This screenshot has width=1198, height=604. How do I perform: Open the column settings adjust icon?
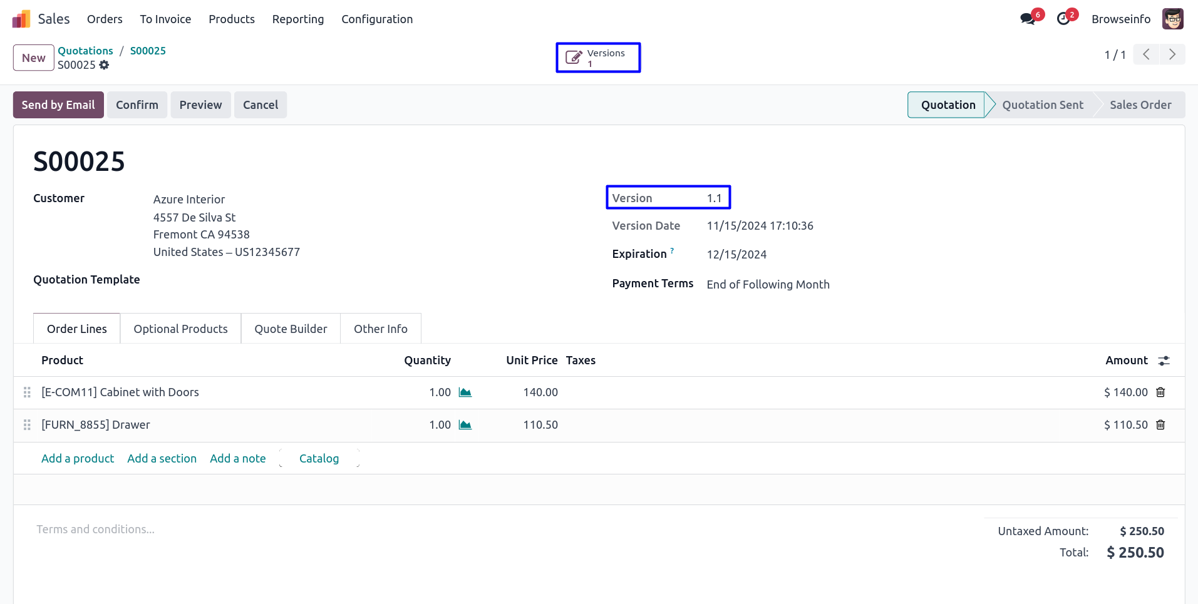click(1164, 361)
